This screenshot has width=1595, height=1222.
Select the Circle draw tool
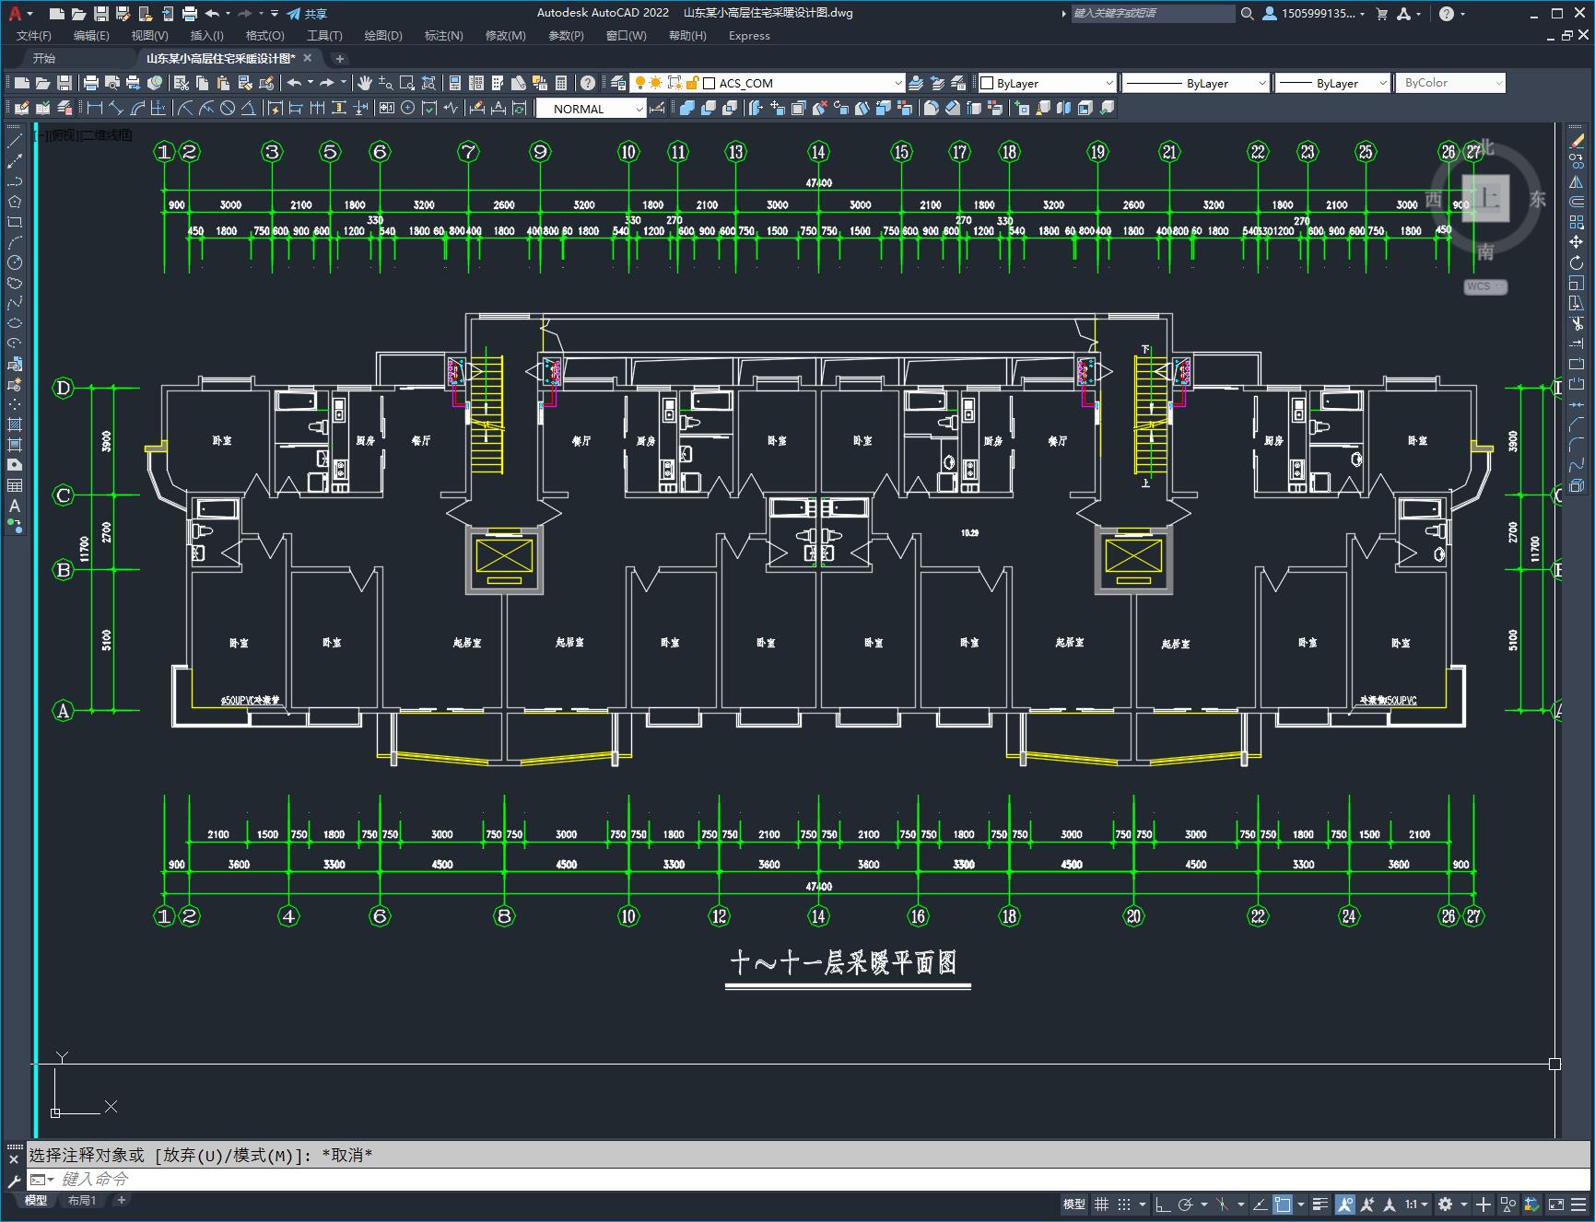(15, 262)
